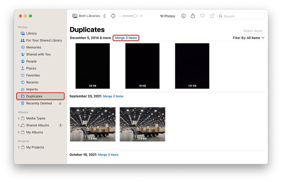
Task: Click the Albums section header
Action: [x=23, y=112]
